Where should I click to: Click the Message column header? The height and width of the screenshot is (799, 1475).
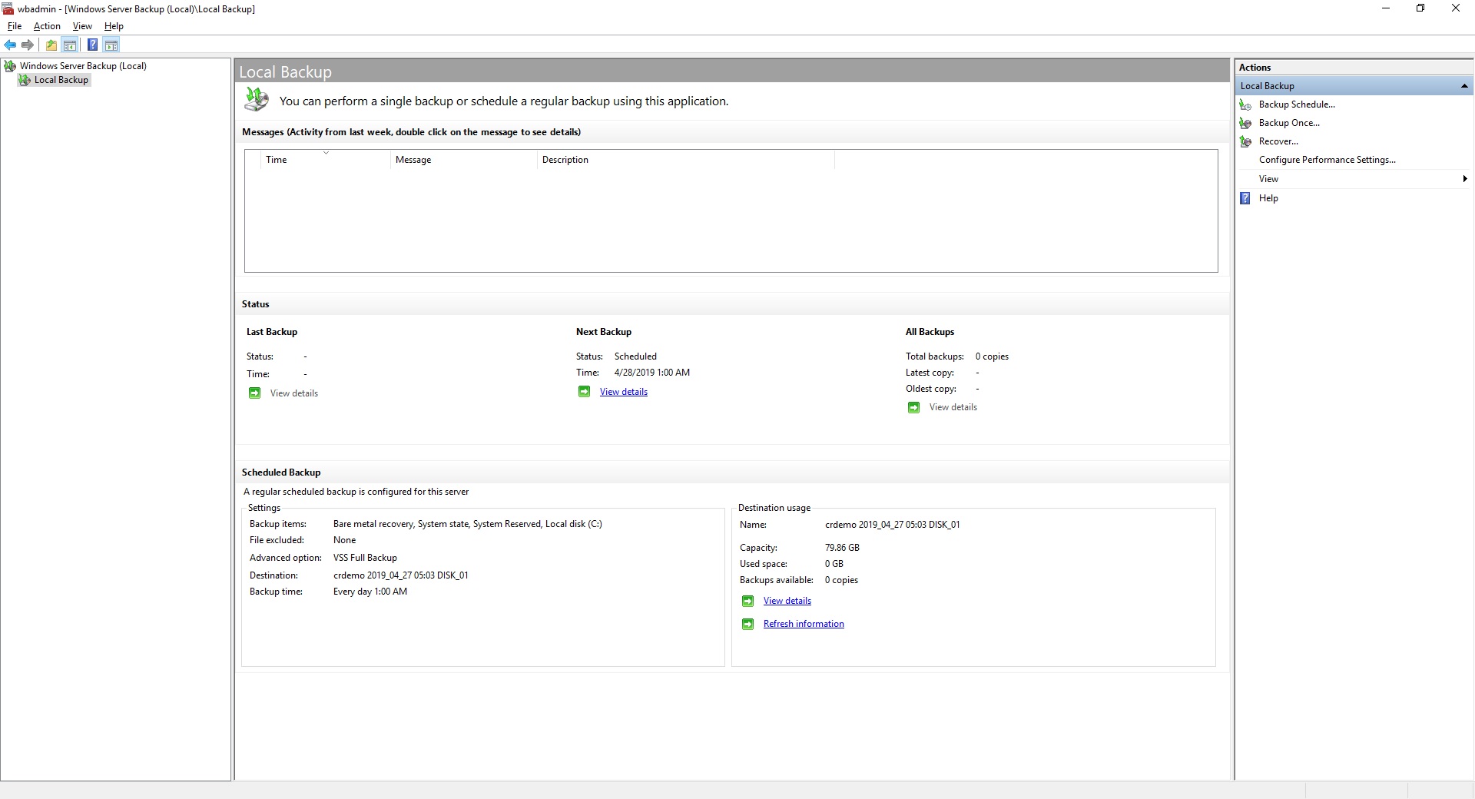tap(464, 160)
